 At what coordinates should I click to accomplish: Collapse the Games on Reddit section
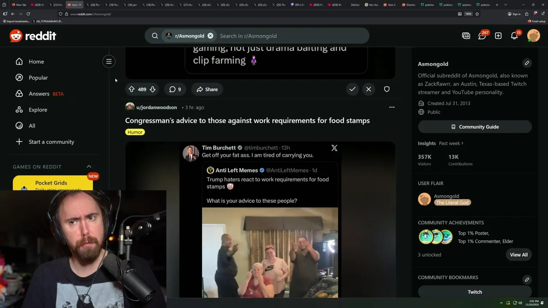tap(89, 166)
